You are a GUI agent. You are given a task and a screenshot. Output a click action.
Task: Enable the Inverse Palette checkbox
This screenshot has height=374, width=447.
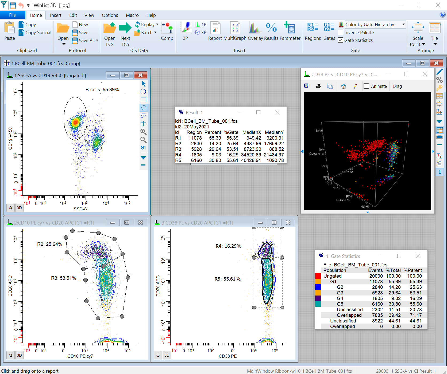[341, 33]
